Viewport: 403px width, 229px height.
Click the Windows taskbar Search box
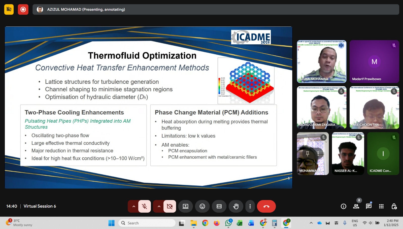147,223
